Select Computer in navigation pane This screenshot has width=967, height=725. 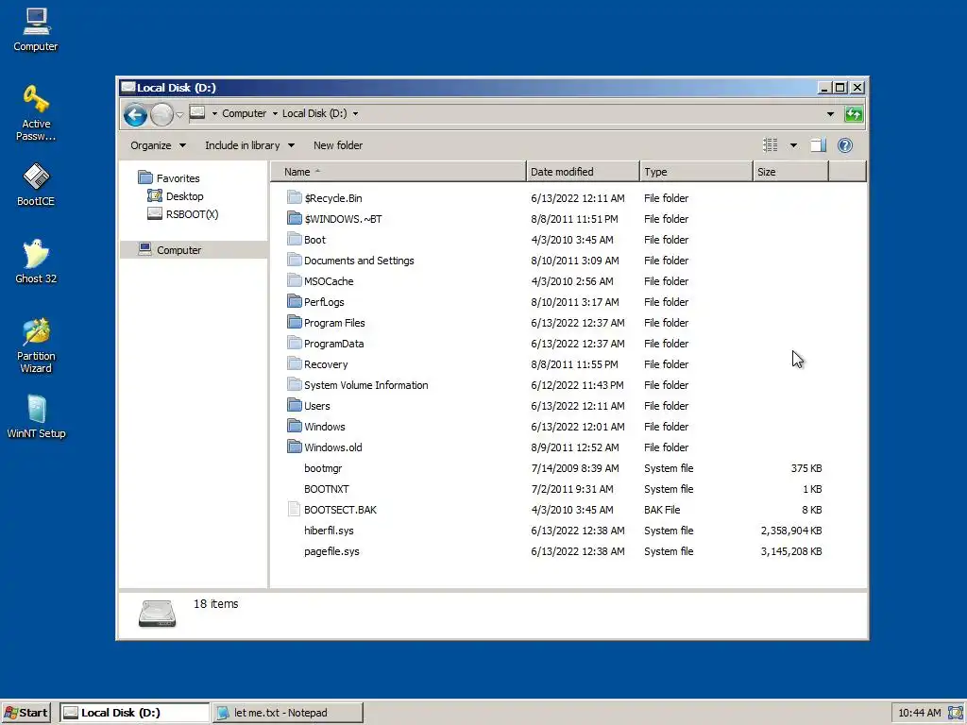pos(194,249)
